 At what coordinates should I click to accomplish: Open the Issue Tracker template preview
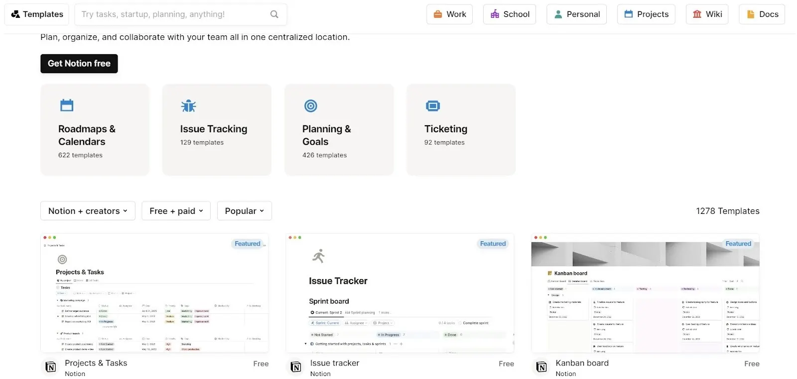(400, 293)
